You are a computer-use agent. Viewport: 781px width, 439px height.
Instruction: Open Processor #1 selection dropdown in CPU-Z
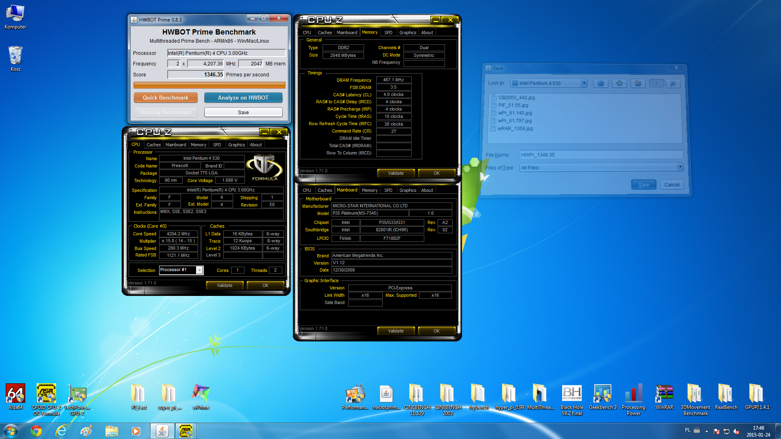199,270
